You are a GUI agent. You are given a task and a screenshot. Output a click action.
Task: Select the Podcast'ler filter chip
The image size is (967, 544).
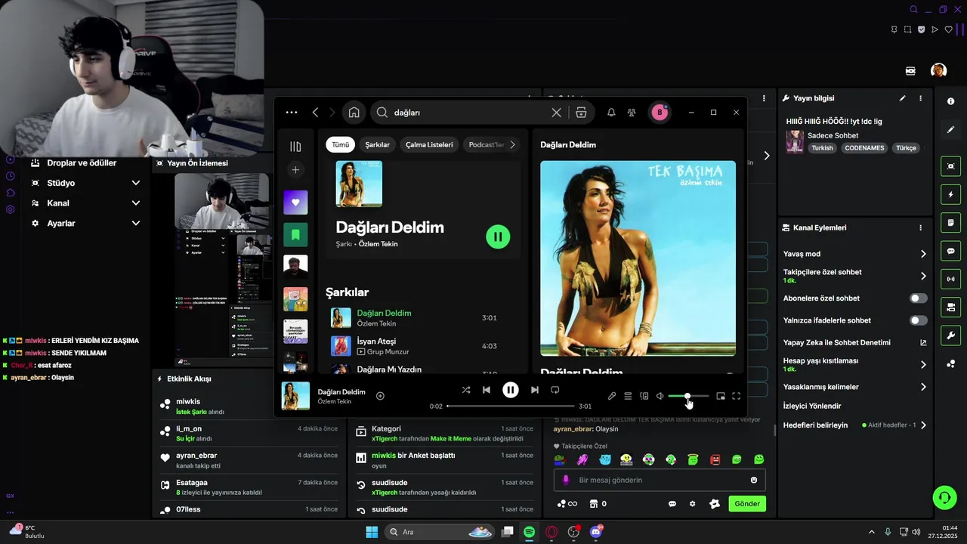tap(486, 144)
